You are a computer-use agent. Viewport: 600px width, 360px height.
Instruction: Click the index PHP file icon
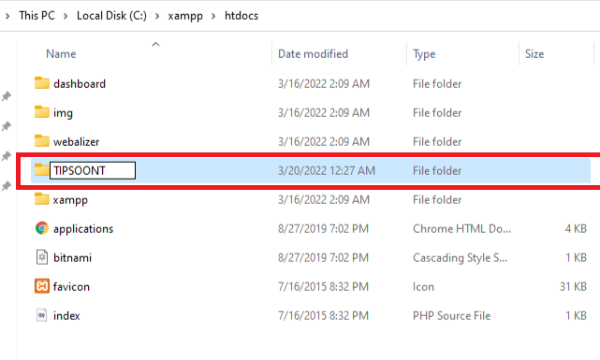[42, 315]
